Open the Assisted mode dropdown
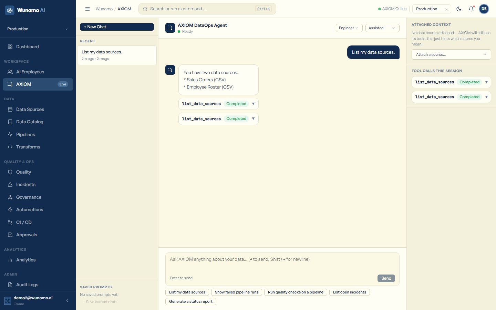 382,28
